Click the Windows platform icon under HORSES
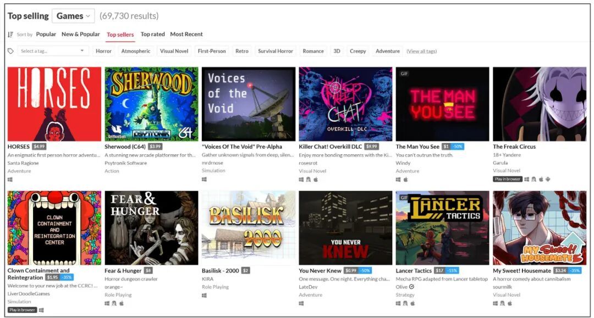594x318 pixels. click(10, 179)
